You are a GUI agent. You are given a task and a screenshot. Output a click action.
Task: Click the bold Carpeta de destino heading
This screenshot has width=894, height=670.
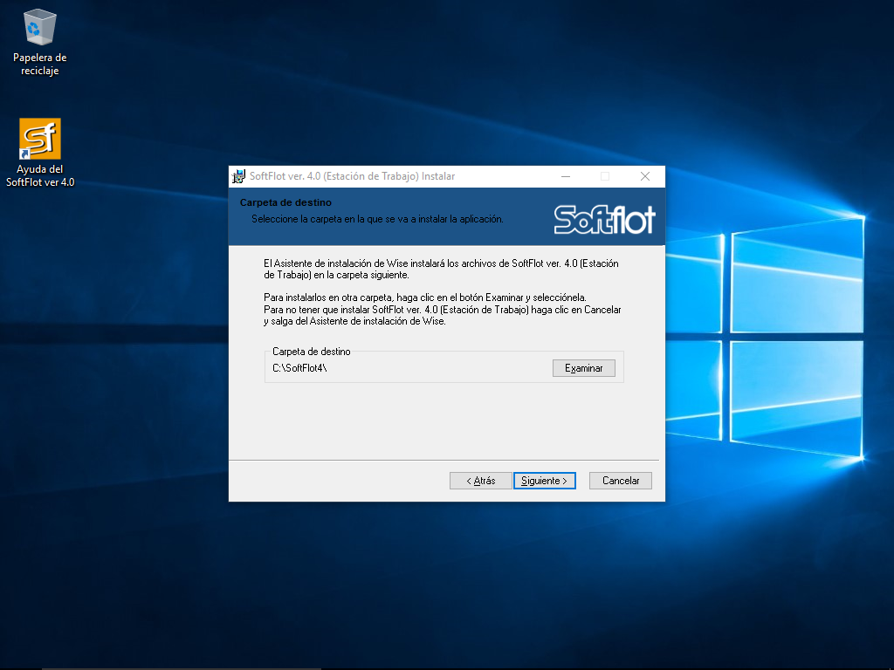285,202
